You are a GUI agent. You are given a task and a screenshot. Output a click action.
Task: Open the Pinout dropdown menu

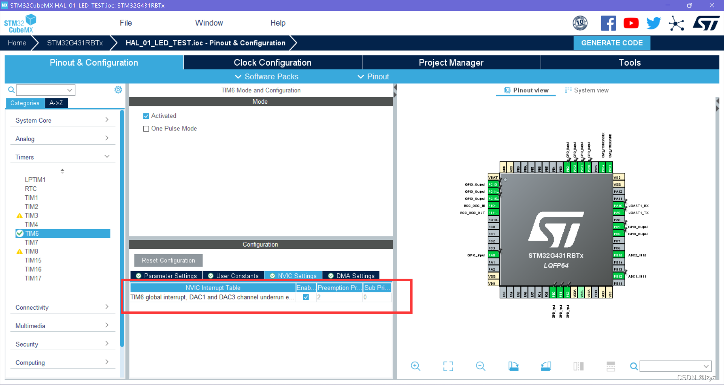click(373, 77)
